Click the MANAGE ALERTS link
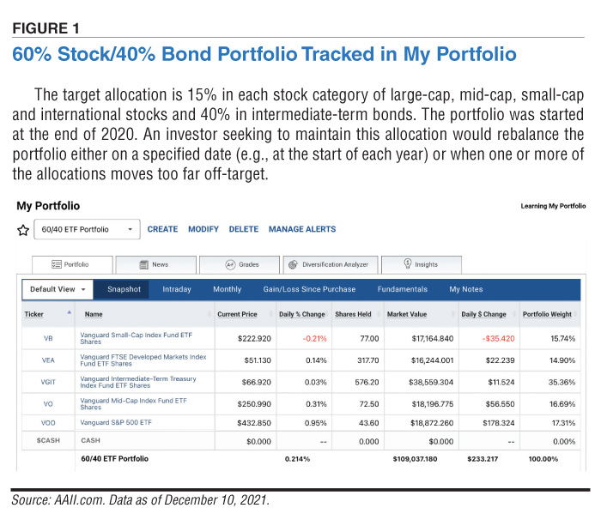 click(302, 229)
